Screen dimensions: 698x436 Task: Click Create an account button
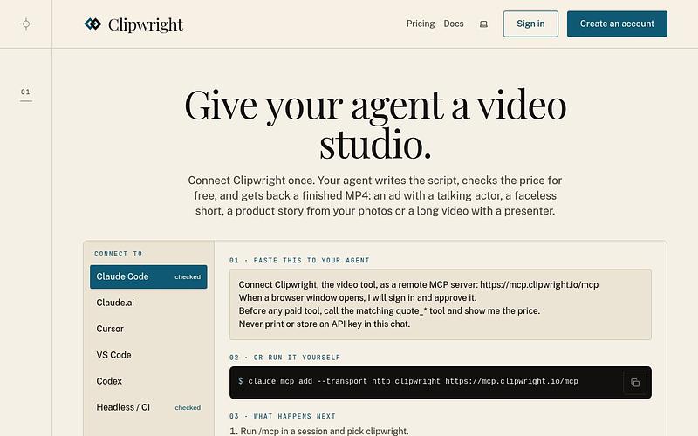point(617,24)
